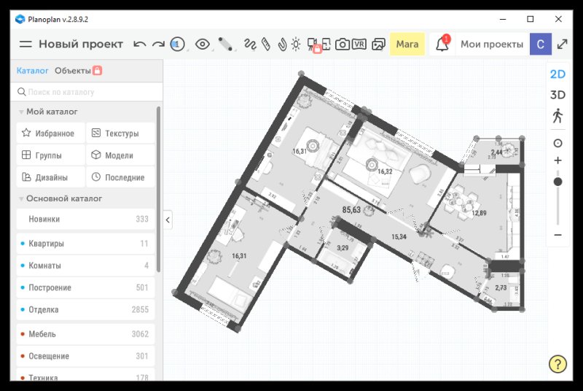Switch to 3D view mode
583x391 pixels.
tap(557, 95)
